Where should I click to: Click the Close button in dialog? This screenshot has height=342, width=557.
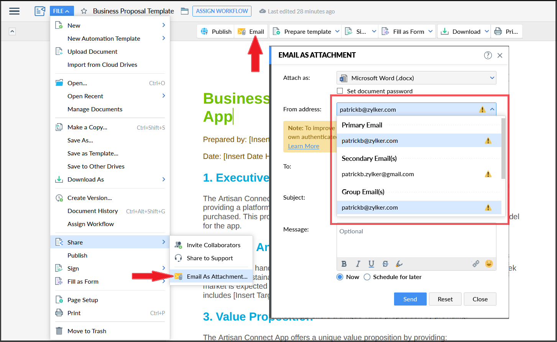[x=480, y=299]
